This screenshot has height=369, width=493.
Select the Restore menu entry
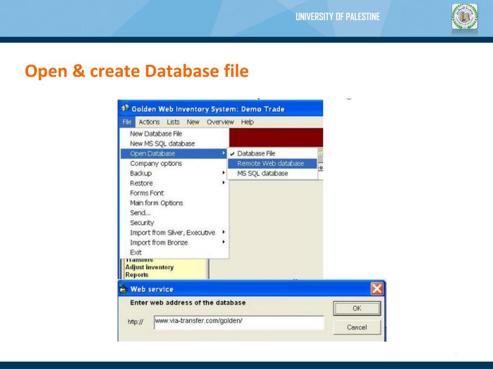[174, 183]
